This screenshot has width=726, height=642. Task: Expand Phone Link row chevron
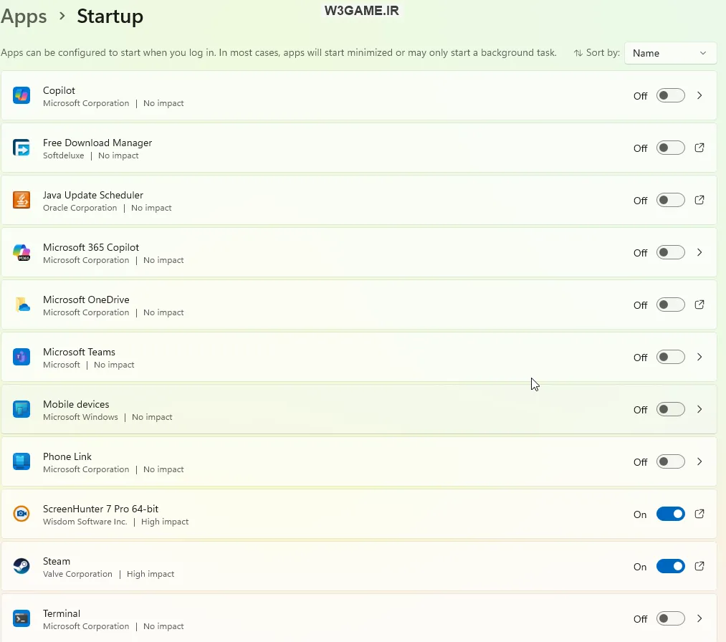pyautogui.click(x=699, y=461)
